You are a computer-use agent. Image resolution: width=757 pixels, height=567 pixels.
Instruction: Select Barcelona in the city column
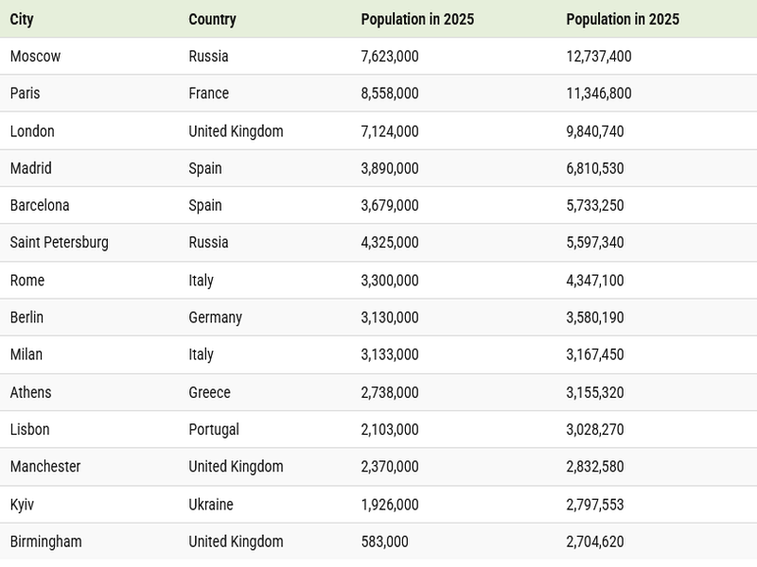coord(40,205)
